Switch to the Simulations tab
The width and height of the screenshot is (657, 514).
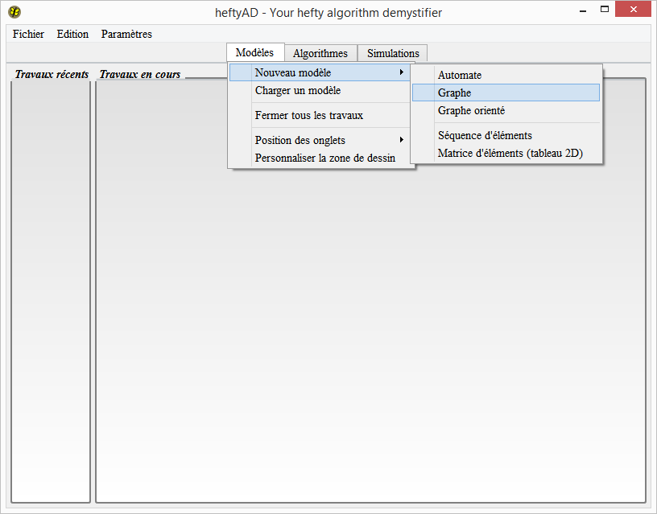[393, 54]
